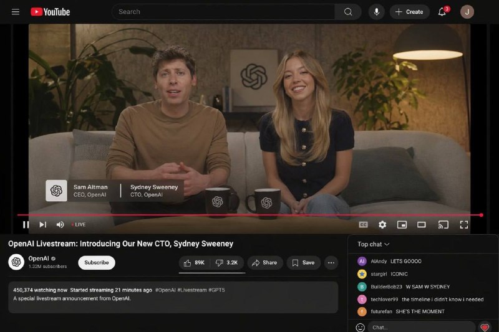This screenshot has height=332, width=499.
Task: Subscribe to the OpenAI channel
Action: point(97,263)
